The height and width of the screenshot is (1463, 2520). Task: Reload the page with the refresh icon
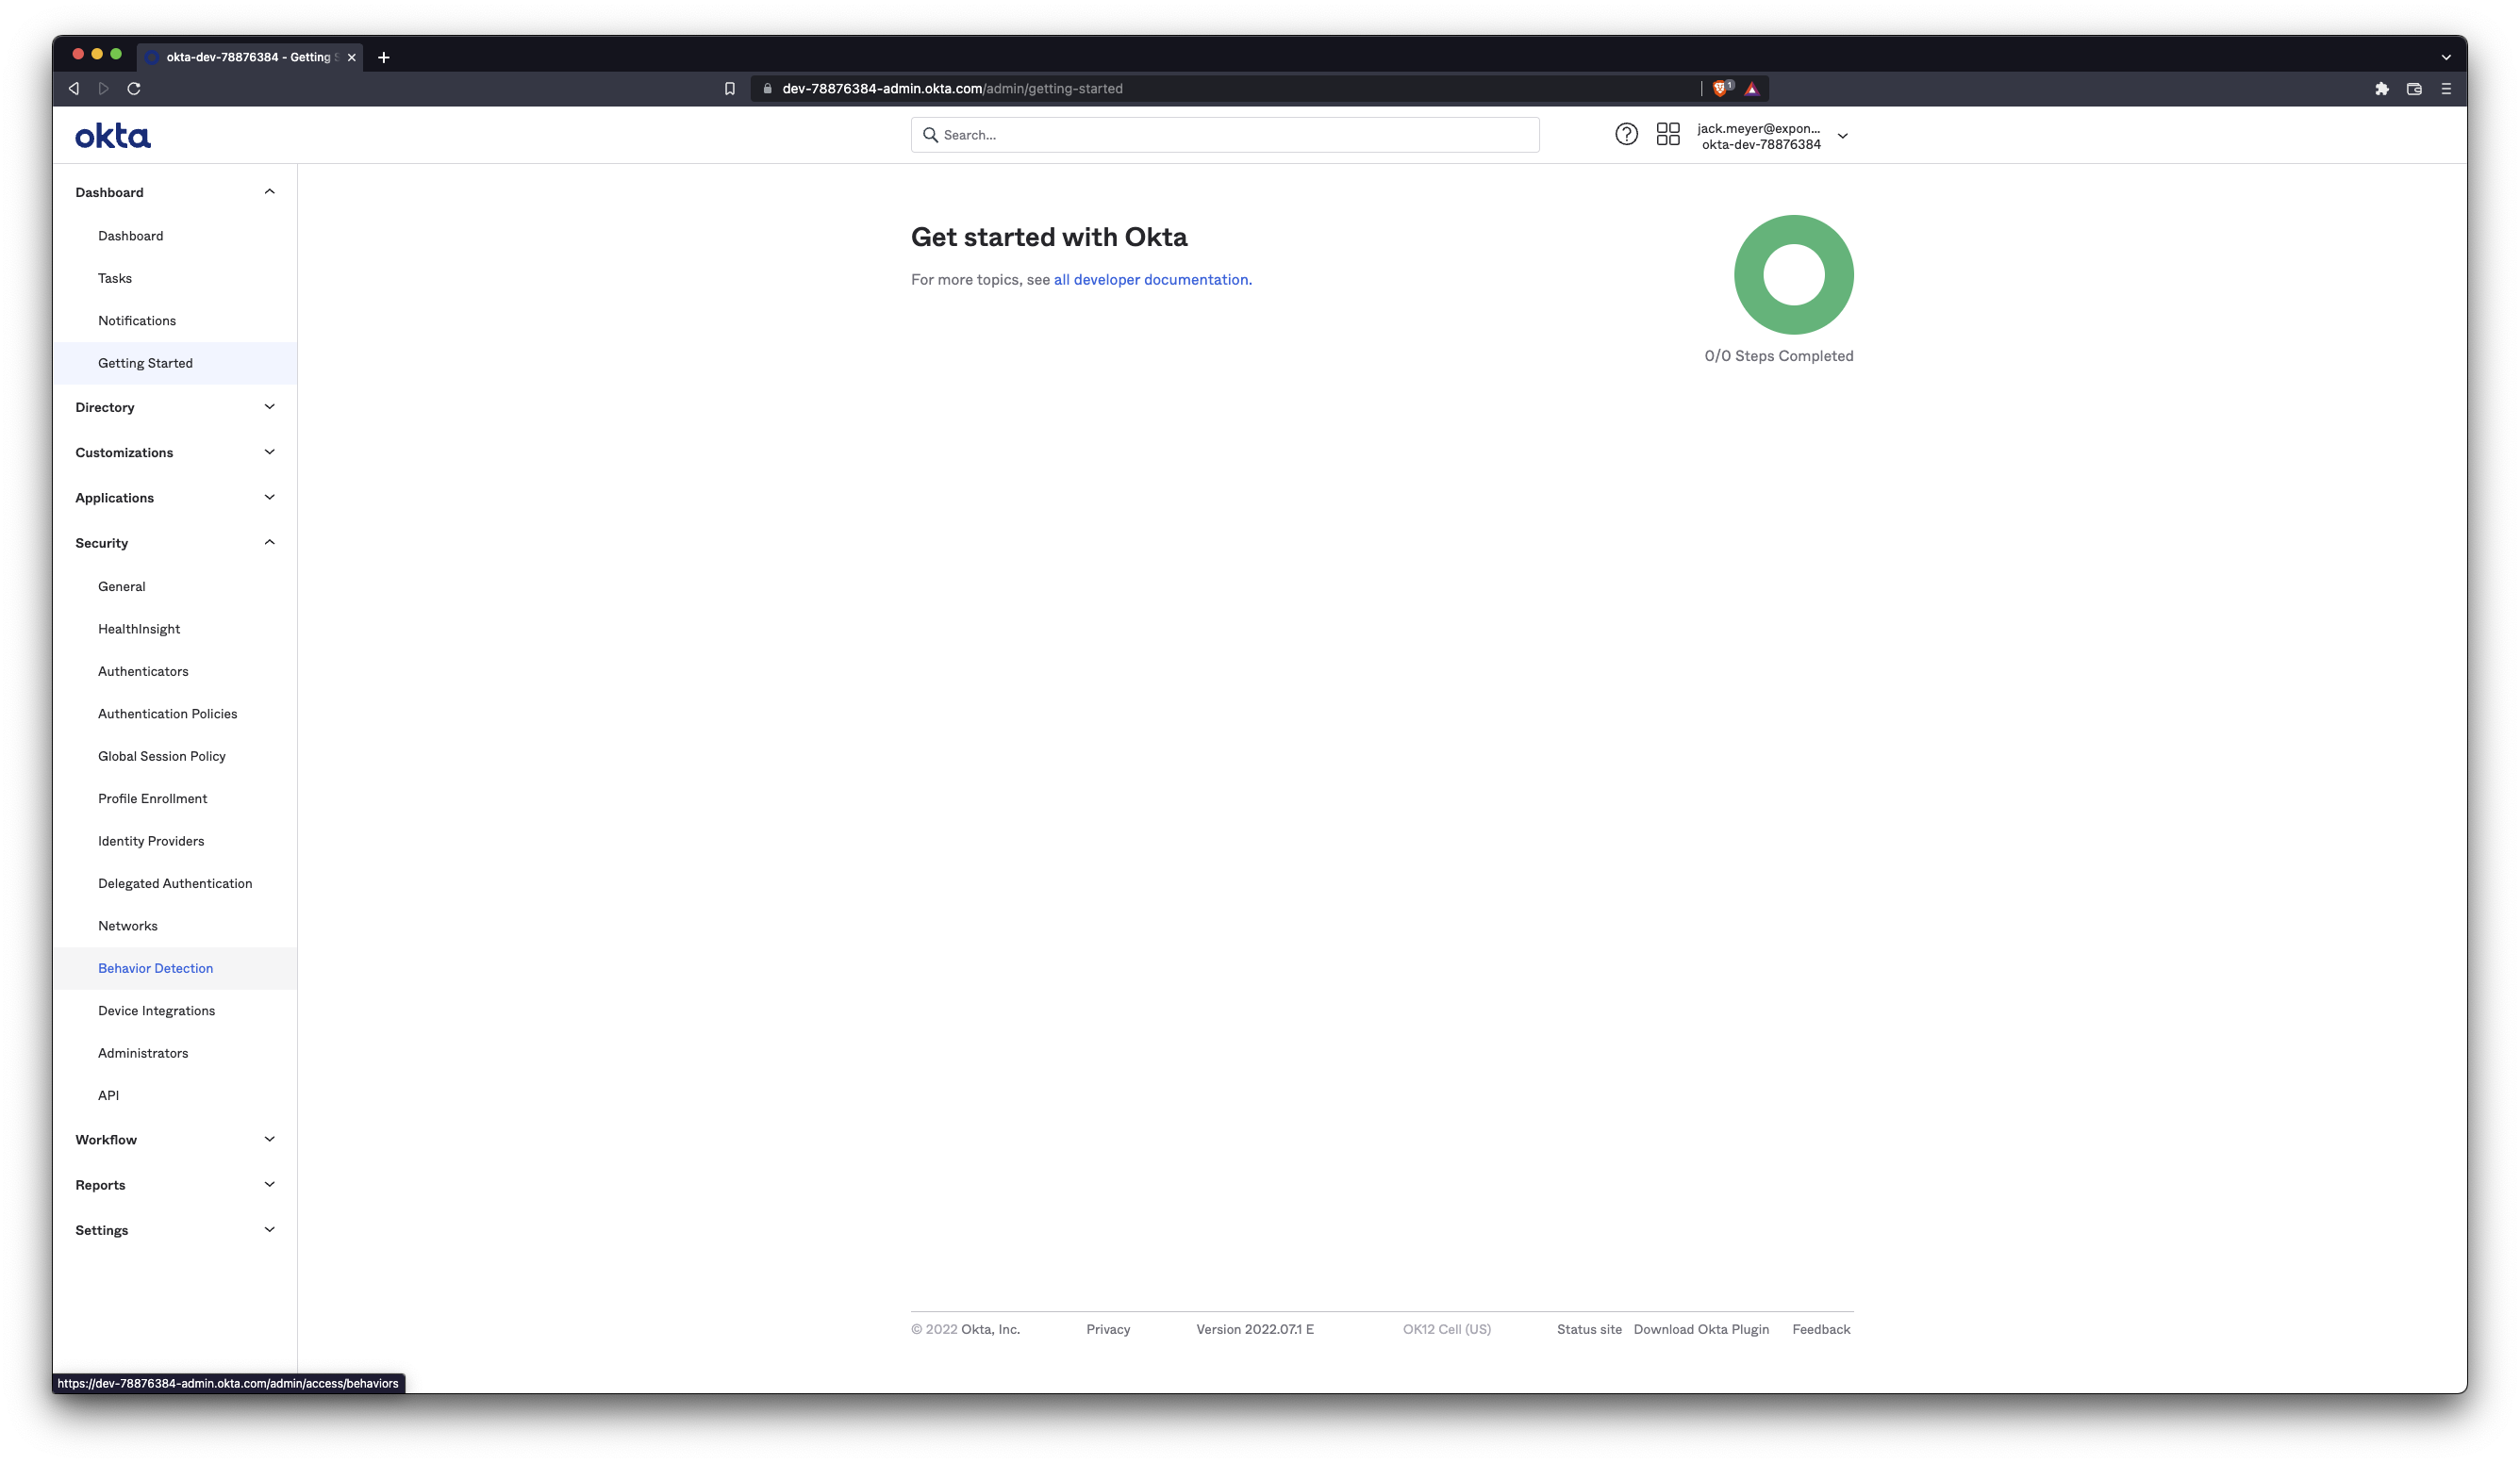134,88
